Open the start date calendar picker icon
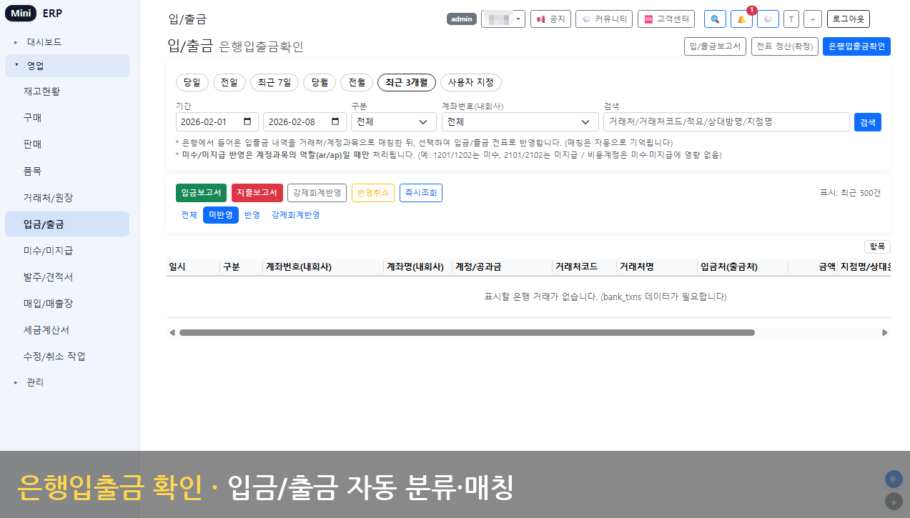The height and width of the screenshot is (518, 910). pyautogui.click(x=247, y=121)
